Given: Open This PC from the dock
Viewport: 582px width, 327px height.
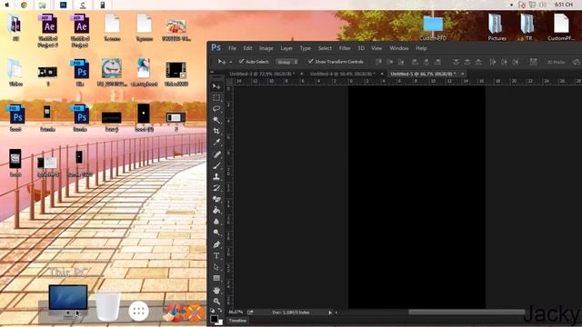Looking at the screenshot, I should (68, 302).
